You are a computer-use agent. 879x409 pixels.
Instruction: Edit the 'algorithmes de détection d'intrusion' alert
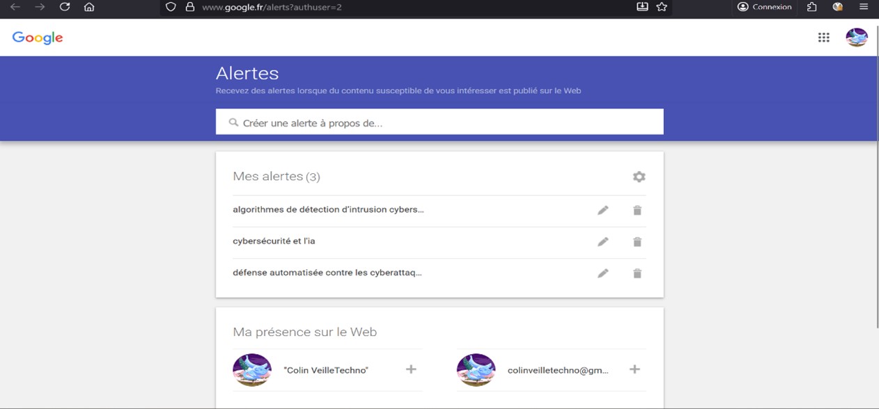602,210
